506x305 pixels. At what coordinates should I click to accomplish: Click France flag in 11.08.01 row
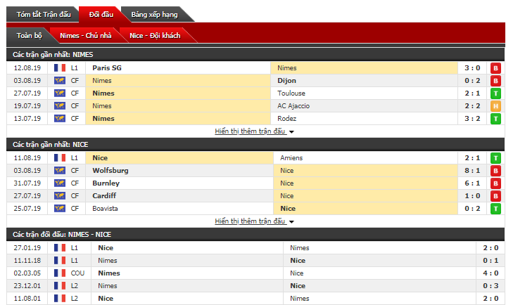[60, 298]
